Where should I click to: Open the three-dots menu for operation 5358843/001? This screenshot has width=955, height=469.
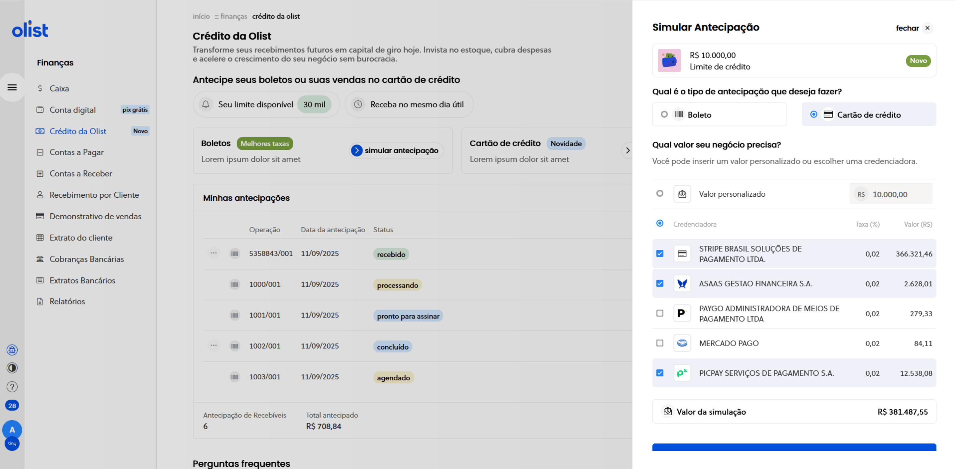click(214, 253)
